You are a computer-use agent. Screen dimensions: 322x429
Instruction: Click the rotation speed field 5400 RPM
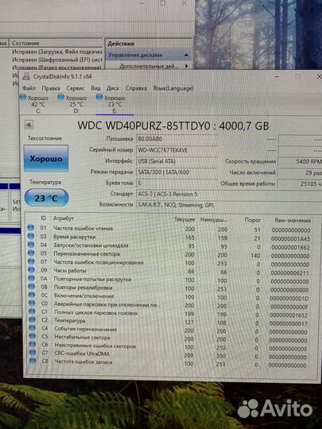click(x=300, y=162)
